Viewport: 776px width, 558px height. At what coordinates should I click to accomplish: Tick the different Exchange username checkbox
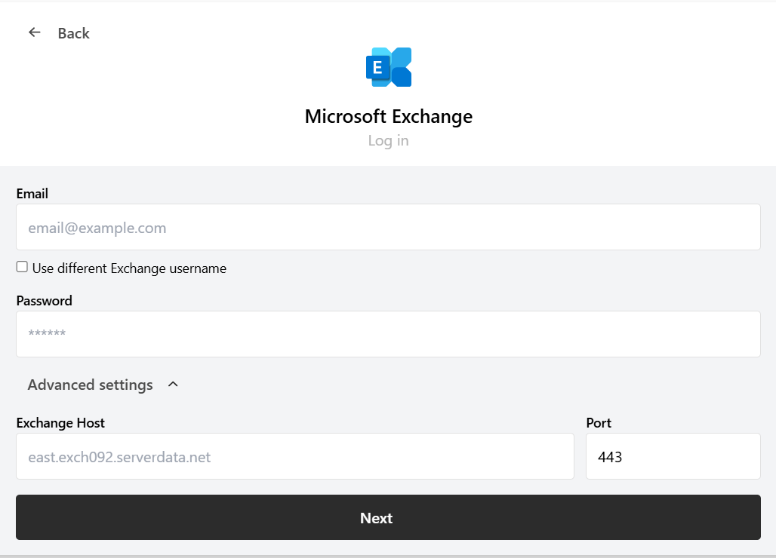point(22,267)
